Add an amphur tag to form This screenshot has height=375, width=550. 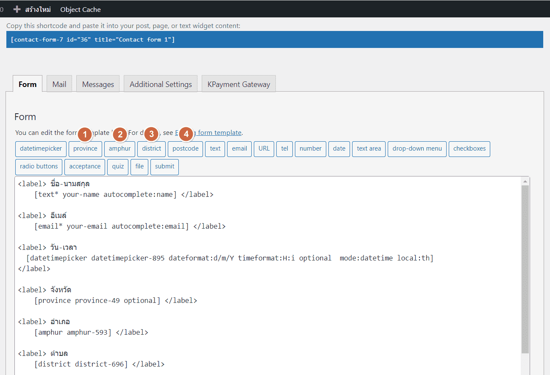click(119, 149)
